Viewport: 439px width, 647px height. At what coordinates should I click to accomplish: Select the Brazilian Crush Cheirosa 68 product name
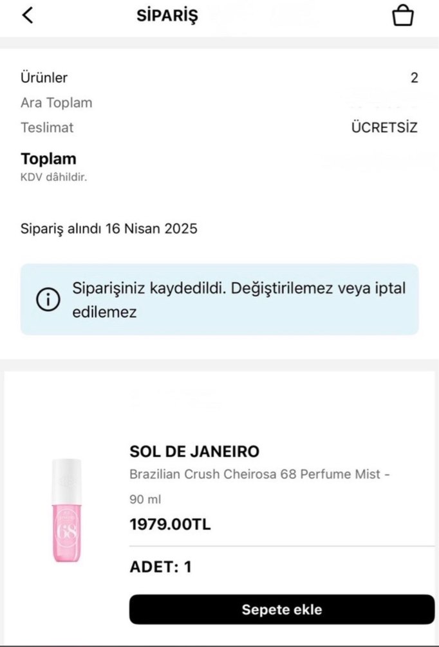(x=260, y=475)
